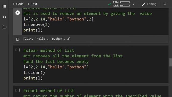Click the l.clear() code line
The height and width of the screenshot is (97, 172).
point(34,72)
